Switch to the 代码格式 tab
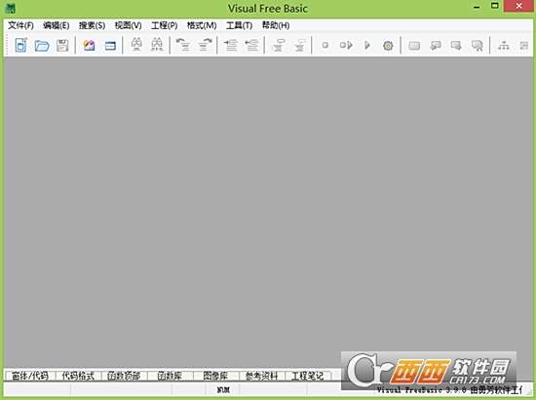Viewport: 536px width, 400px height. tap(78, 376)
